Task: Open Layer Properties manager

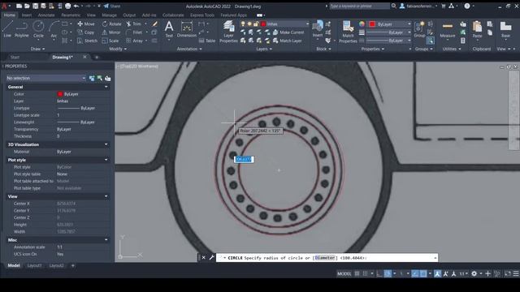Action: pyautogui.click(x=228, y=32)
